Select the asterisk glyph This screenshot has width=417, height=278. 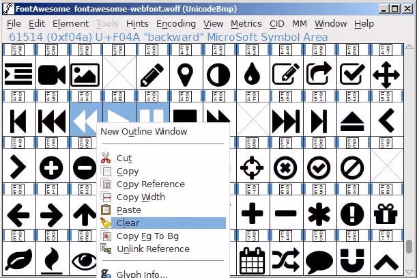click(x=319, y=214)
